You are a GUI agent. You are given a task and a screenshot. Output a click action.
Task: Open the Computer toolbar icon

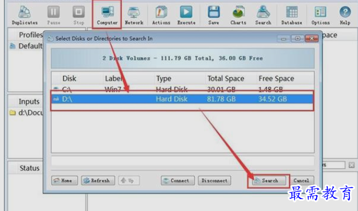click(107, 15)
